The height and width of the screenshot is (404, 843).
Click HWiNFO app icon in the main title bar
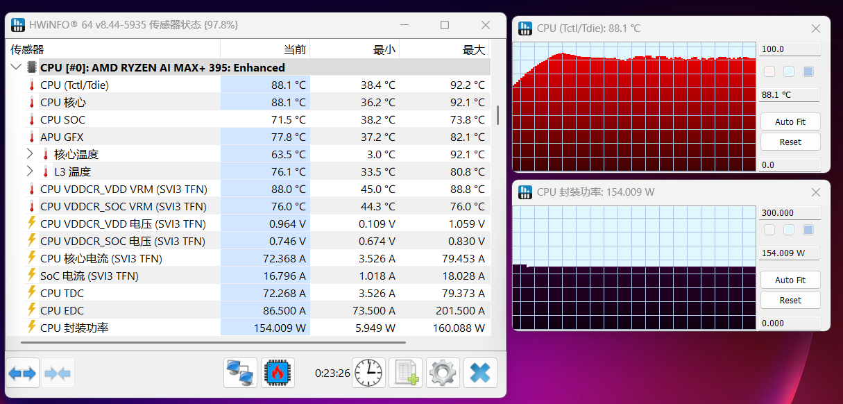click(x=18, y=25)
